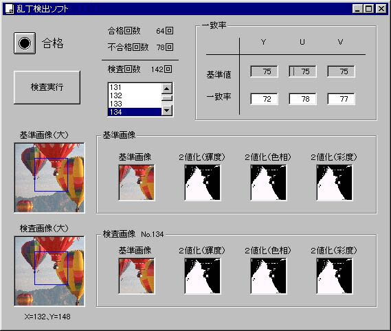
Task: Click the application icon in title bar
Action: click(10, 9)
